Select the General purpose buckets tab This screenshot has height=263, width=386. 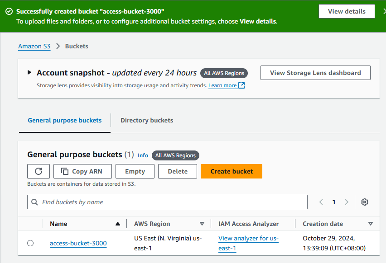click(64, 120)
